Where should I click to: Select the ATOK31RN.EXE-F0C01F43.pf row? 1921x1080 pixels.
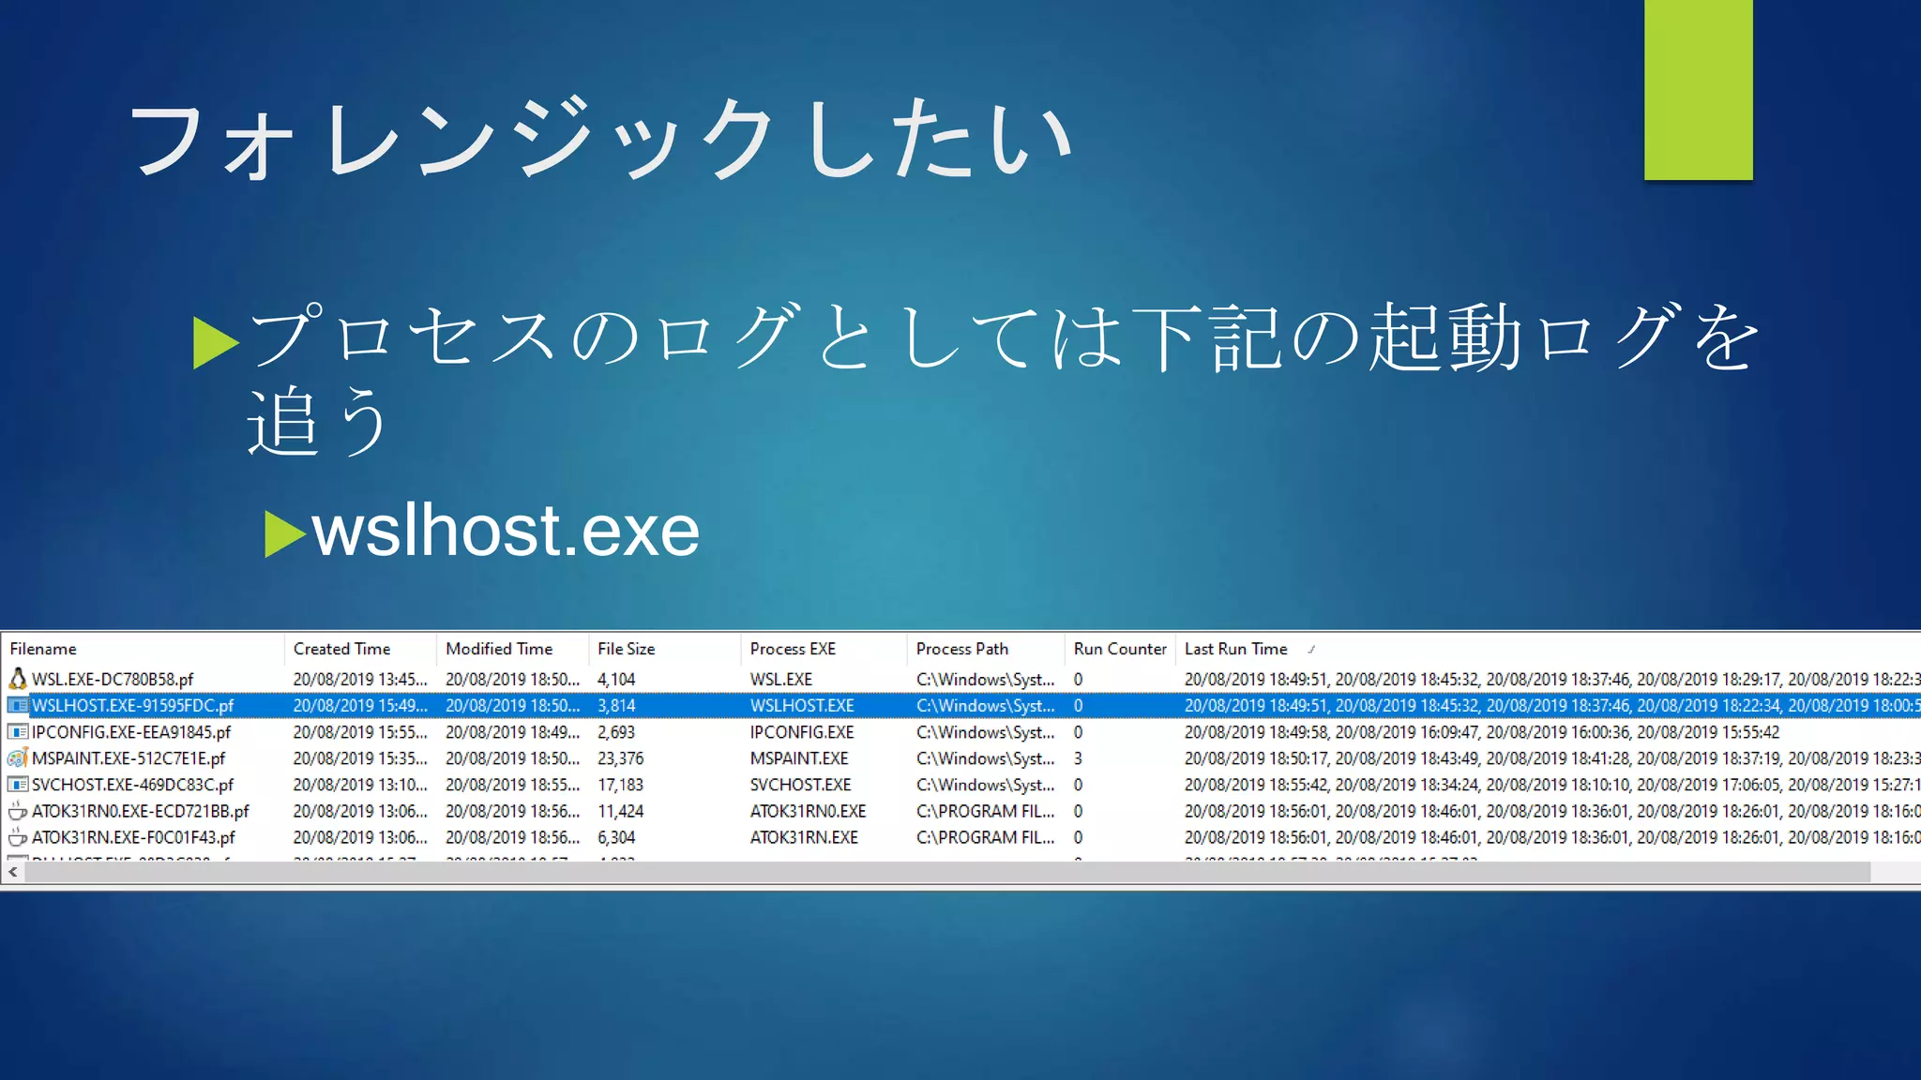pyautogui.click(x=960, y=836)
